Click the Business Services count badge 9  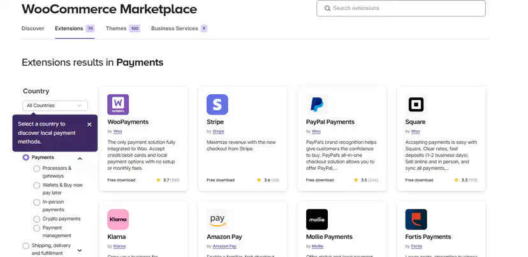pos(203,29)
